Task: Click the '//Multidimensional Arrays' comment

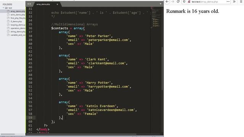Action: (75, 24)
